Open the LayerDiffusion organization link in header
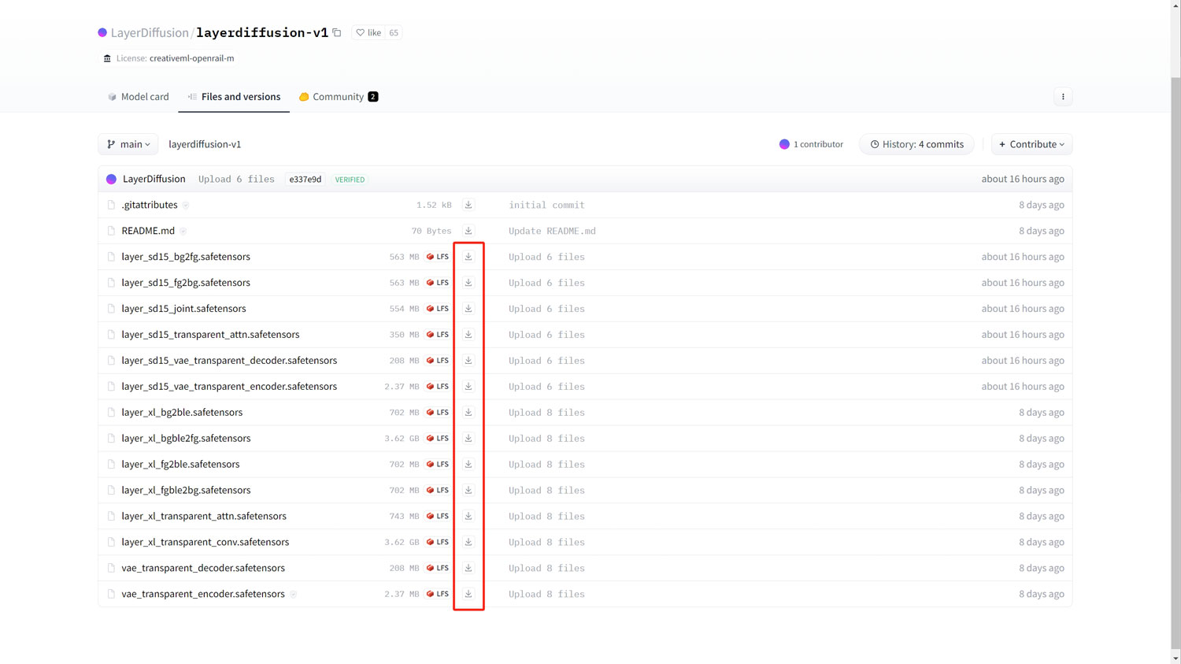1181x664 pixels. tap(150, 32)
